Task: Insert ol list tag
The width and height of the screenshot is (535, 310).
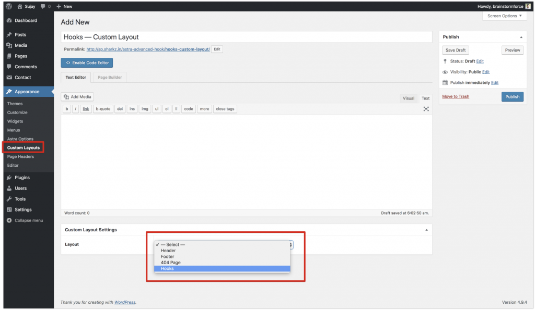Action: coord(167,109)
